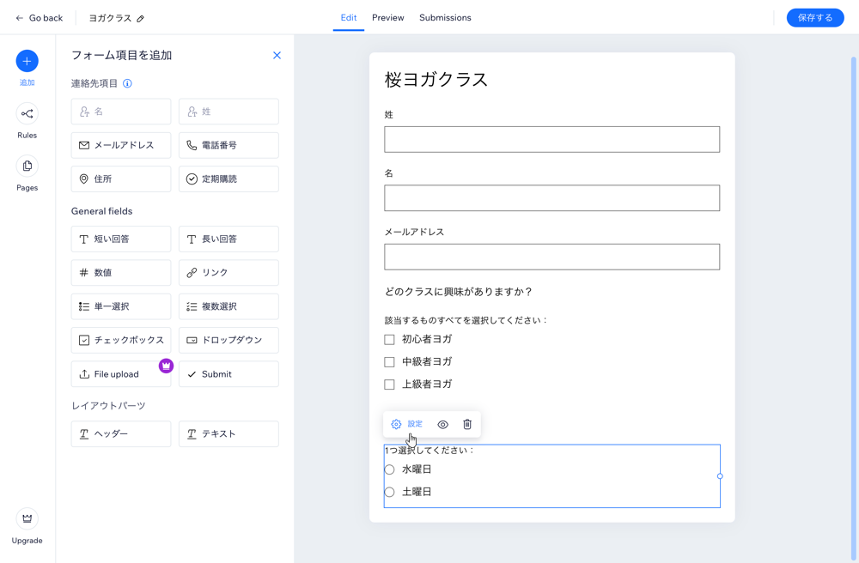Click pencil icon to rename ヨガクラス
This screenshot has height=563, width=859.
click(x=141, y=18)
